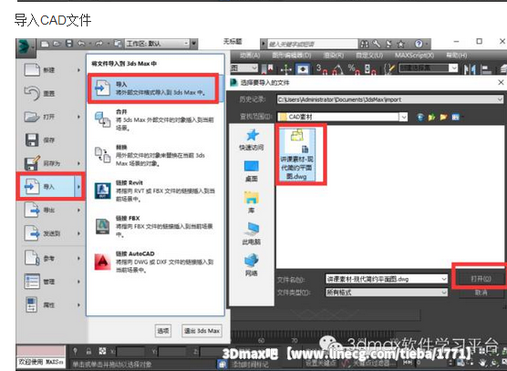The image size is (507, 371).
Task: Click the search keyword input field
Action: coord(313,44)
